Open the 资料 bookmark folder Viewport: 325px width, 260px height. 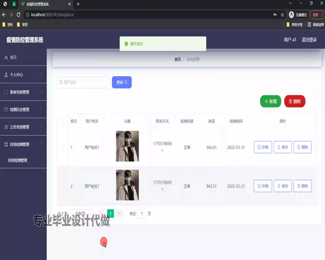(x=8, y=25)
